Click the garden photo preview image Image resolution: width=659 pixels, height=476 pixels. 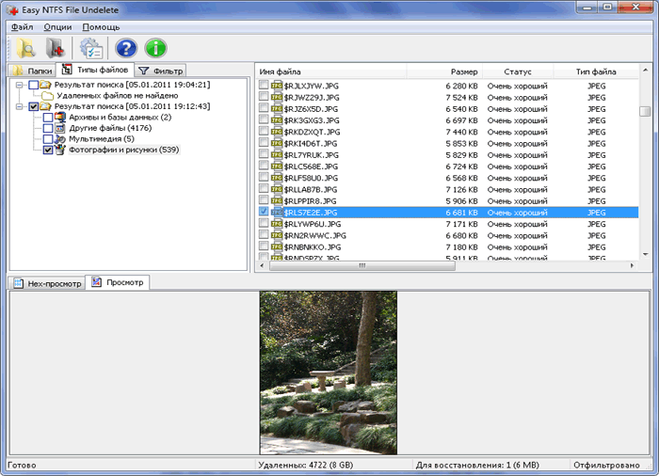[x=329, y=373]
